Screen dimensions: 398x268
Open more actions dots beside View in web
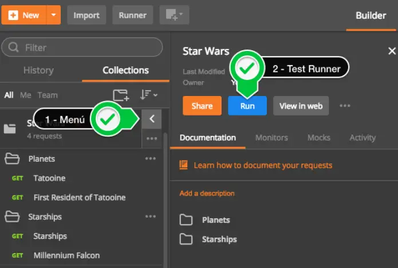coord(345,106)
